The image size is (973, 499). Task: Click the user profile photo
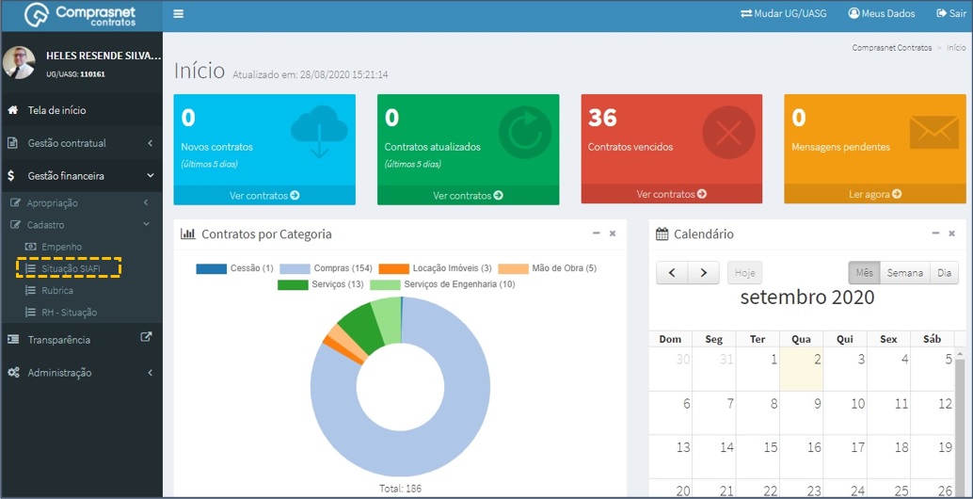19,63
